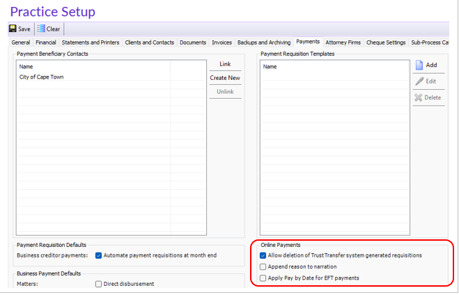Click the Clear icon in toolbar

click(x=41, y=29)
